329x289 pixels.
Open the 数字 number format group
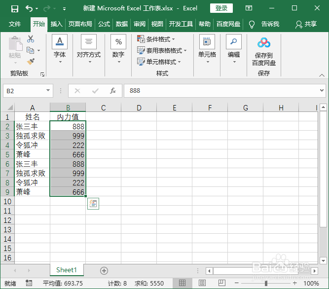pos(118,49)
